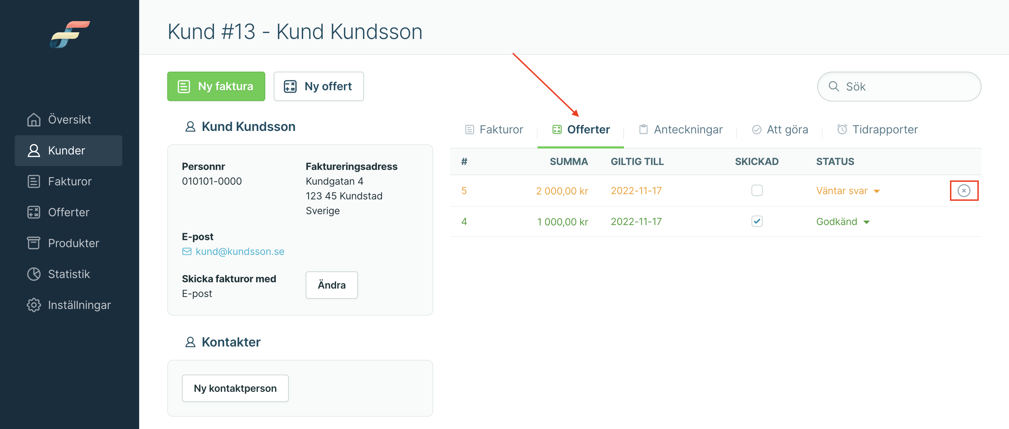Create a new invoice with Ny faktura
This screenshot has height=429, width=1009.
coord(216,86)
